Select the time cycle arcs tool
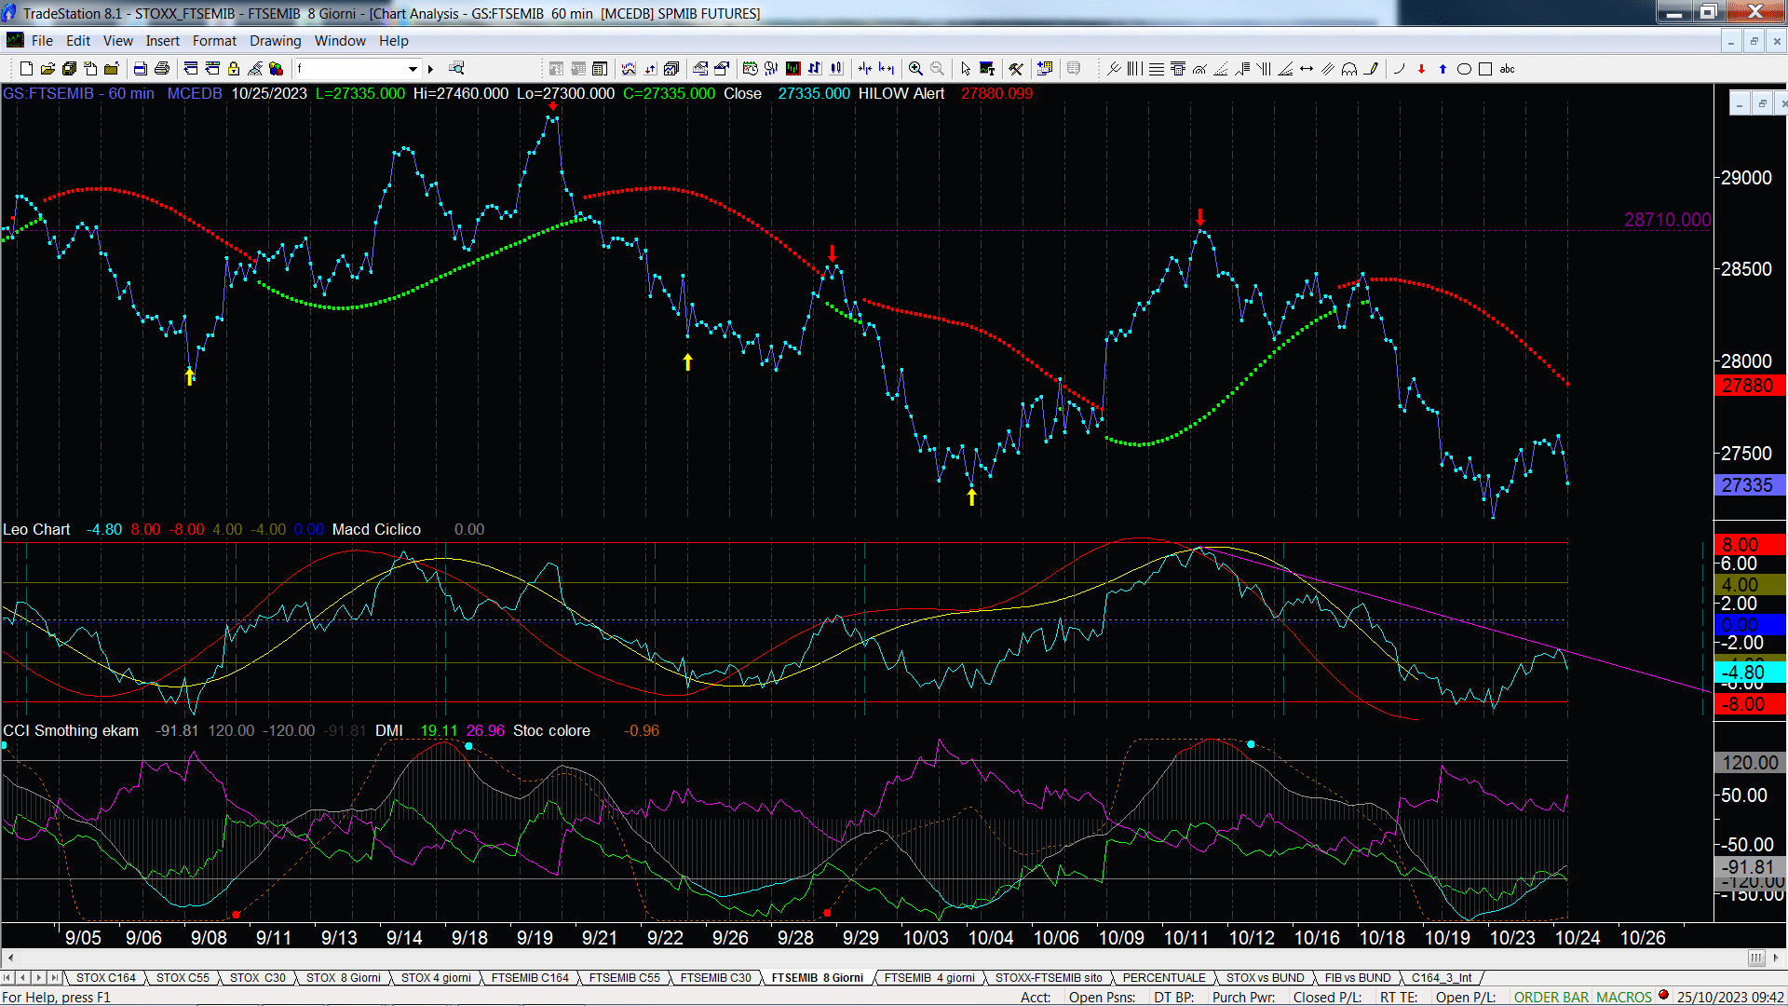This screenshot has width=1788, height=1006. click(1349, 69)
